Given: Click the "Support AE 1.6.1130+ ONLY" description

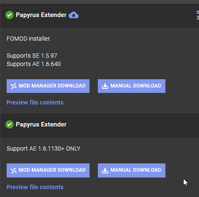Looking at the screenshot, I should [44, 148].
